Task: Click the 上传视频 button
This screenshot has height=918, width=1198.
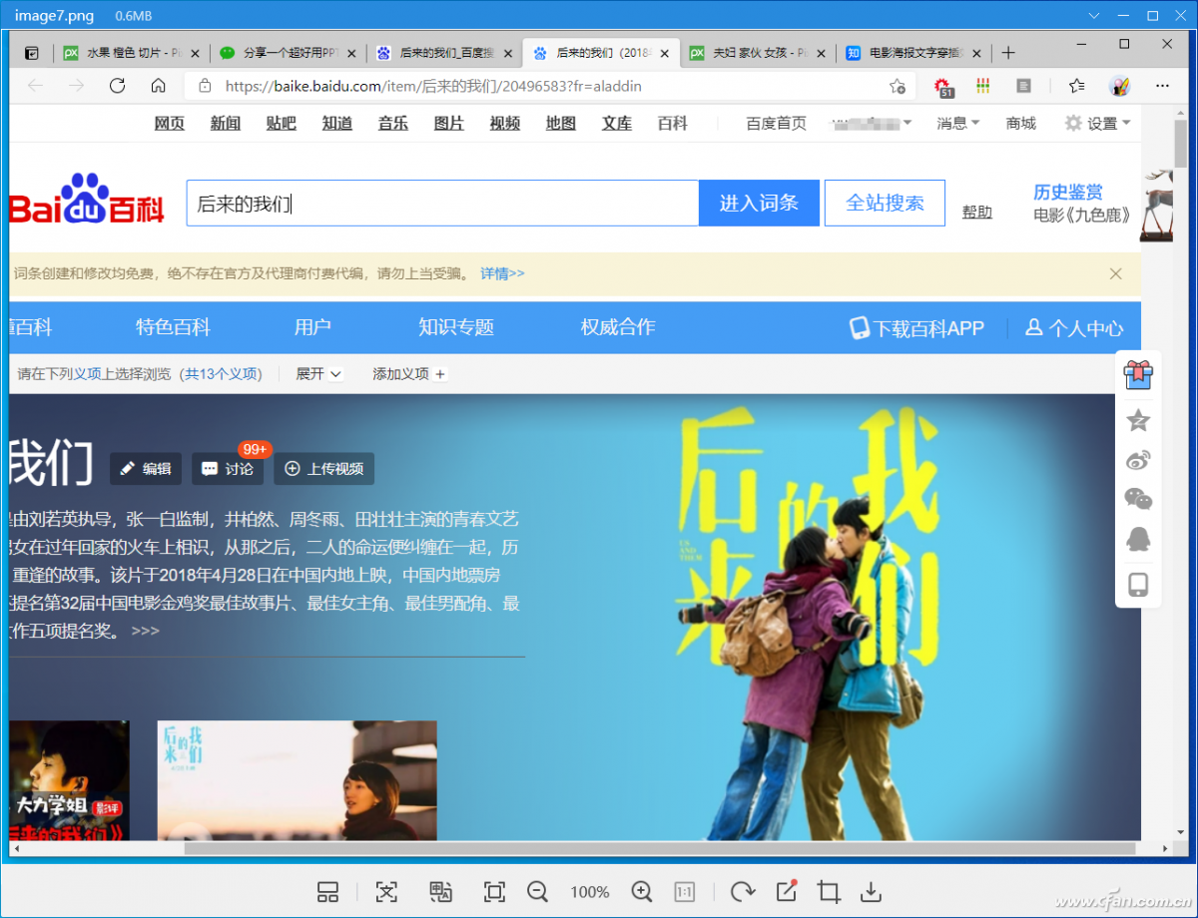Action: (x=324, y=468)
